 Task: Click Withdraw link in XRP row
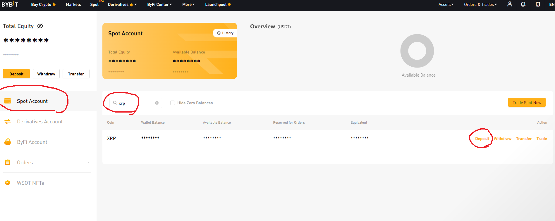(502, 139)
